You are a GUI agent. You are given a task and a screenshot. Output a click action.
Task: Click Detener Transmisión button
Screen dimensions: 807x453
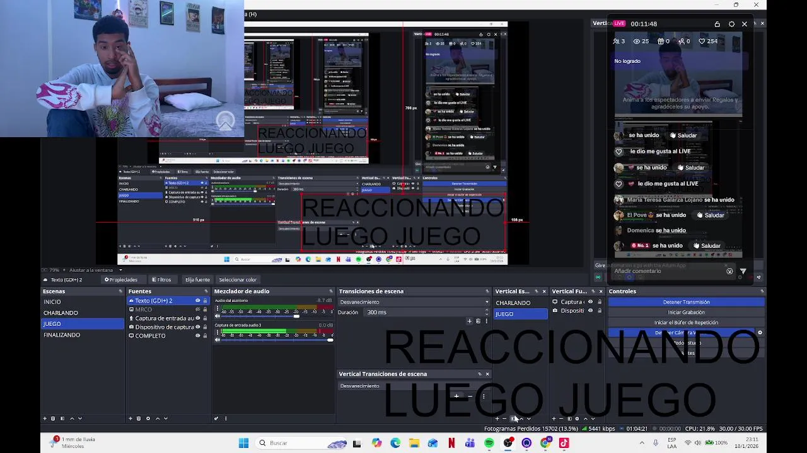click(686, 302)
